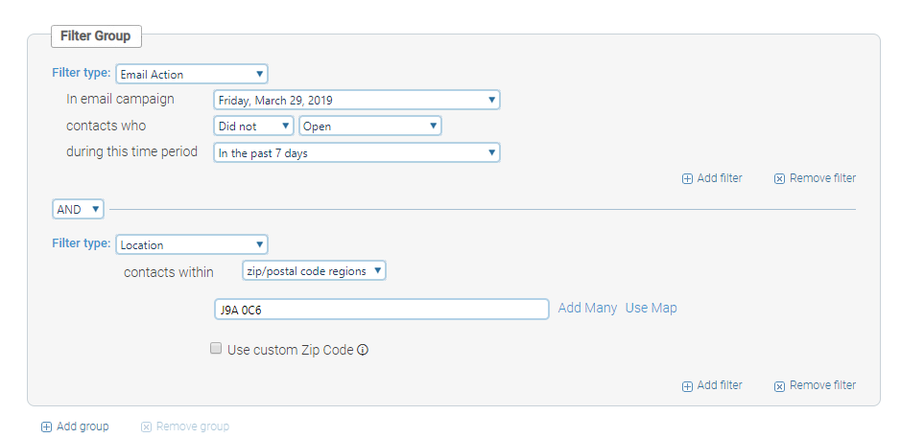Click the 'In email campaign' label
This screenshot has width=901, height=438.
(120, 99)
